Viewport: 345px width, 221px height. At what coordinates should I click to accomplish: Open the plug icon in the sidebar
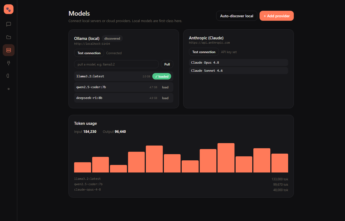(9, 63)
